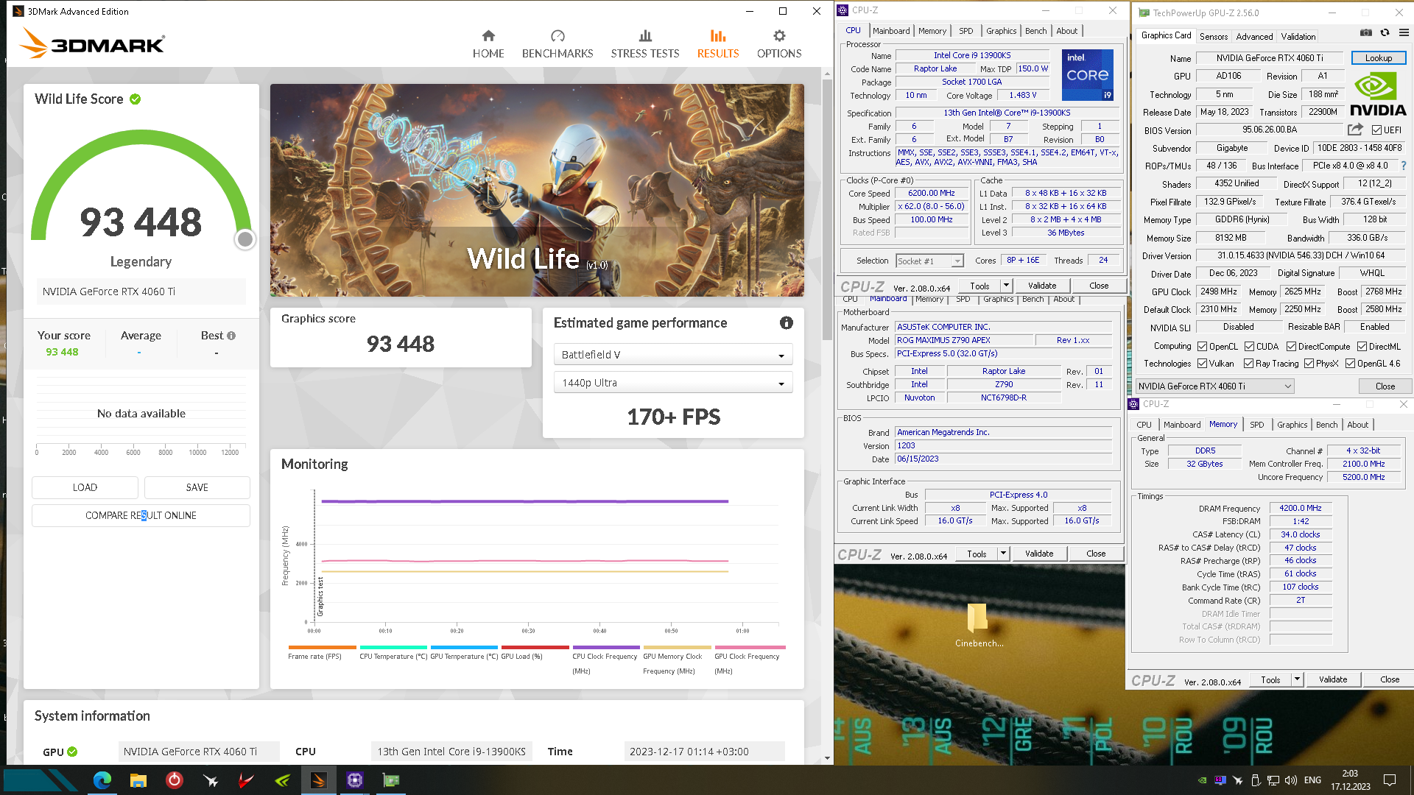Open the Battlefield V game dropdown
The image size is (1414, 795).
coord(673,355)
